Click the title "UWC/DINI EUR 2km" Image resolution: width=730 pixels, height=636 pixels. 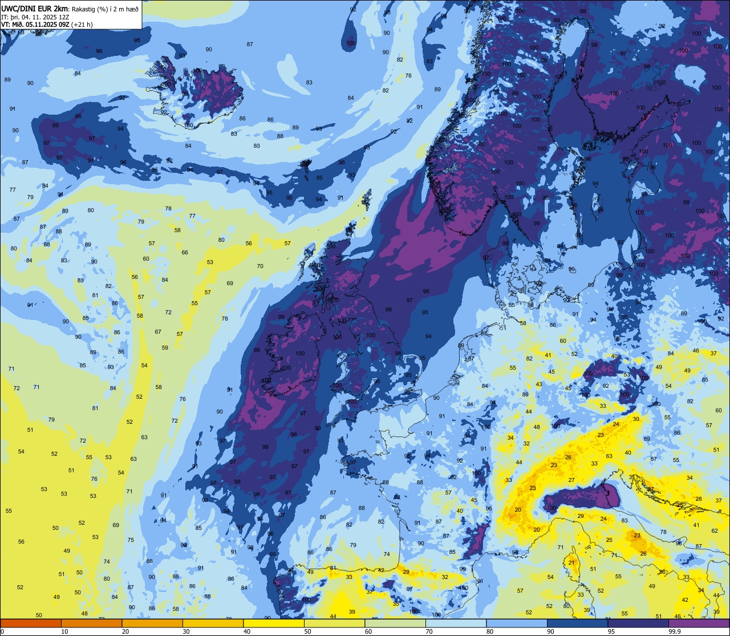(x=35, y=8)
